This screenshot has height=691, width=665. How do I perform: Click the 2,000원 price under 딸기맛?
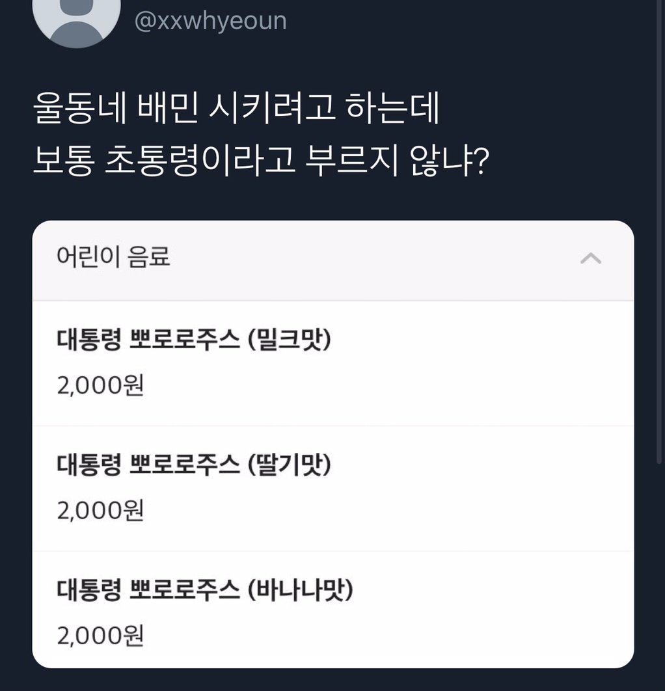[x=100, y=510]
